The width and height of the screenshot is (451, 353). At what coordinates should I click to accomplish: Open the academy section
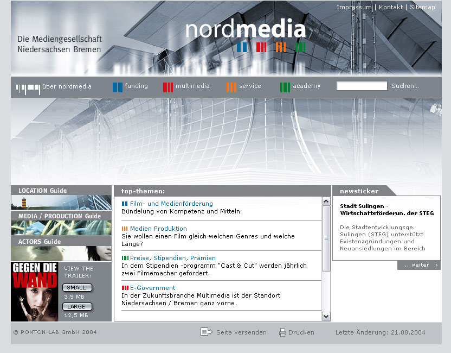click(x=307, y=86)
